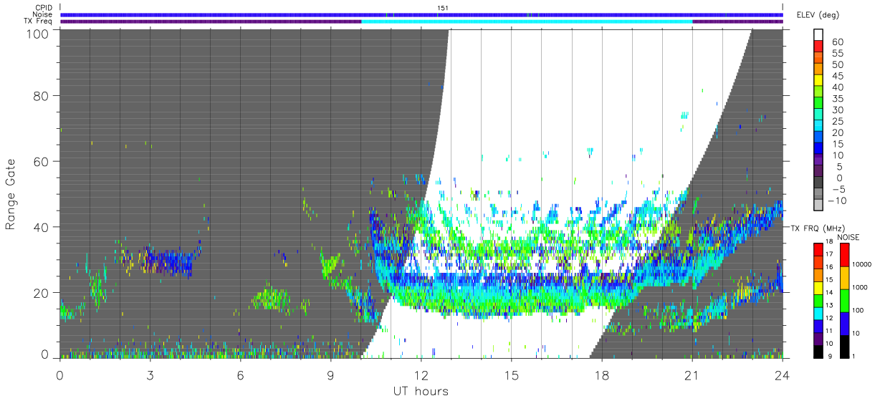Click the 'UT hours' axis title
Image resolution: width=880 pixels, height=406 pixels.
421,391
